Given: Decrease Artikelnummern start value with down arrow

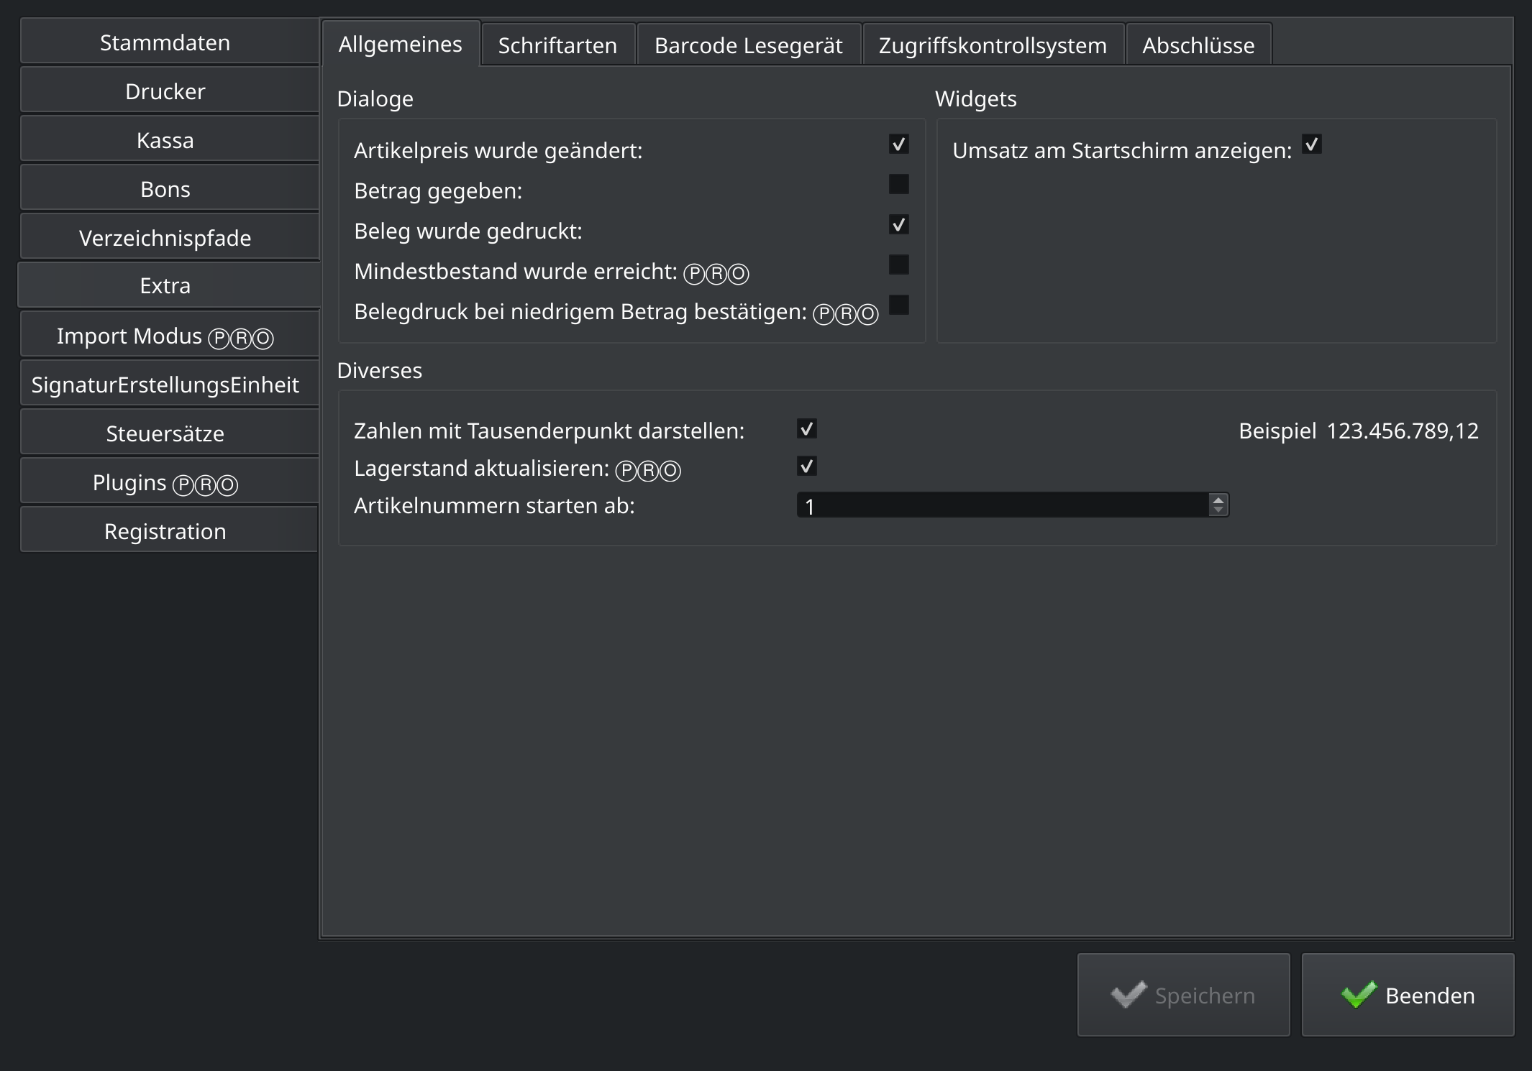Looking at the screenshot, I should (x=1218, y=510).
